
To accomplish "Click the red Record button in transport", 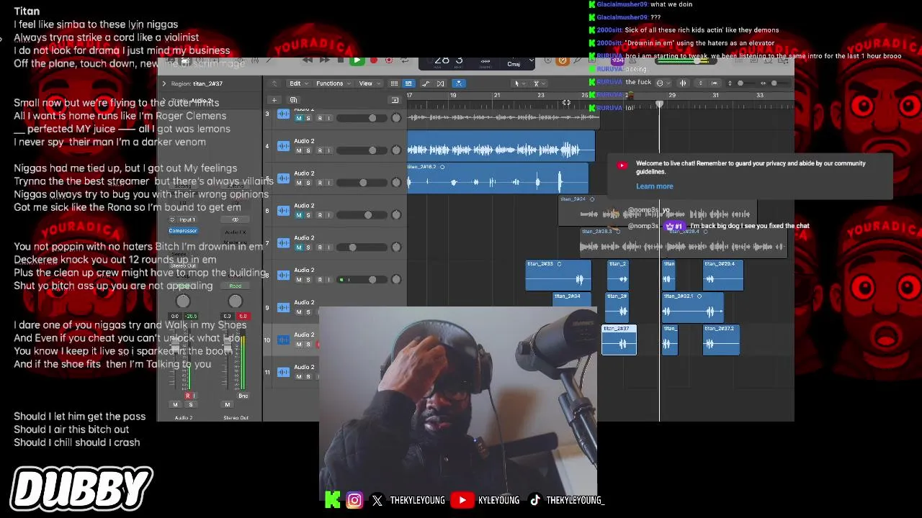I will [373, 60].
